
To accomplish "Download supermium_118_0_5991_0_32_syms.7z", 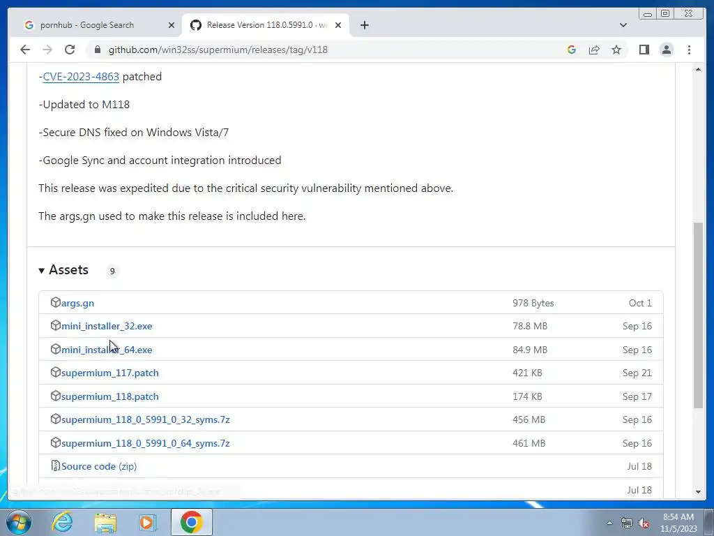I will [x=145, y=419].
